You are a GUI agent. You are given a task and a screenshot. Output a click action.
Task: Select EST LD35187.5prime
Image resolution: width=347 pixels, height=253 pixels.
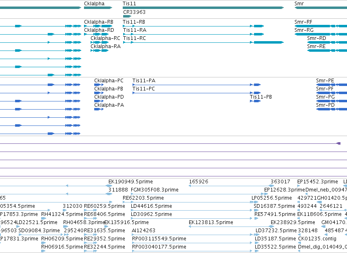coord(275,239)
